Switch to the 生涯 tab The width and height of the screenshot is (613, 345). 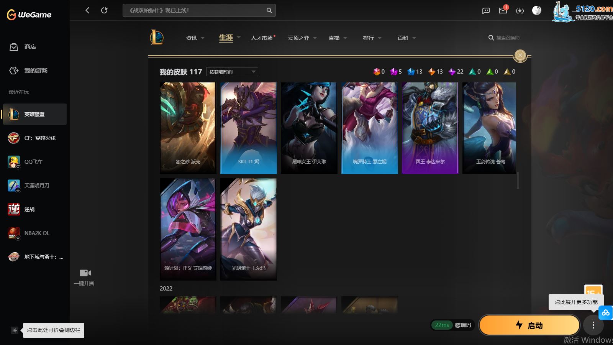[226, 38]
